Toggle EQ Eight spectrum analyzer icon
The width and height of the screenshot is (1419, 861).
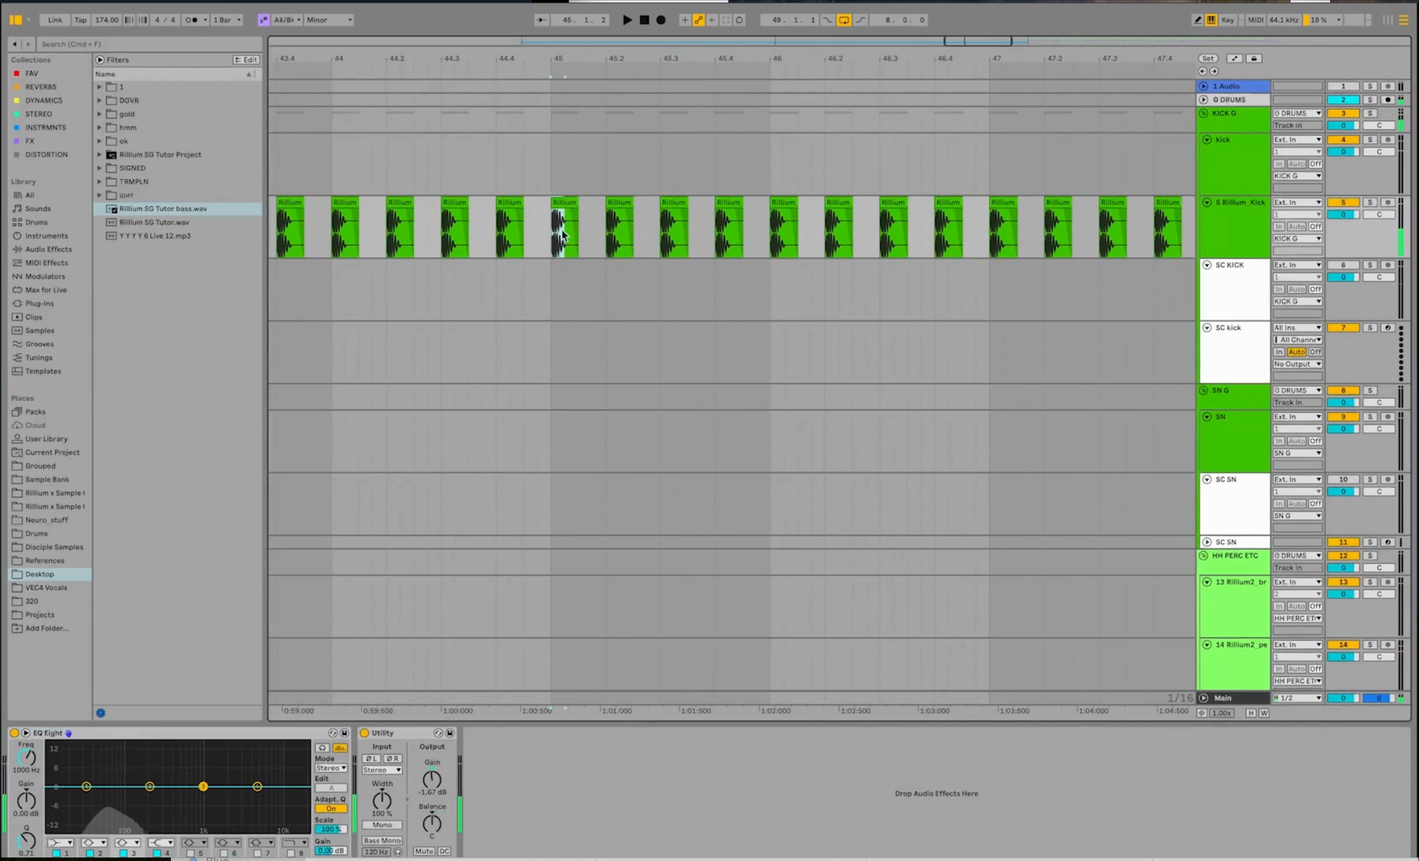[x=340, y=748]
